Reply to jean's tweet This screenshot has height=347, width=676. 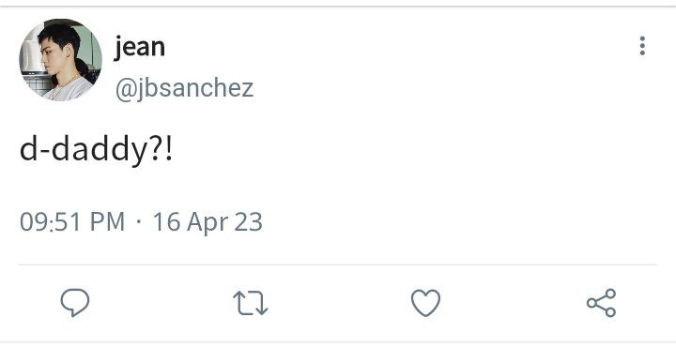75,303
